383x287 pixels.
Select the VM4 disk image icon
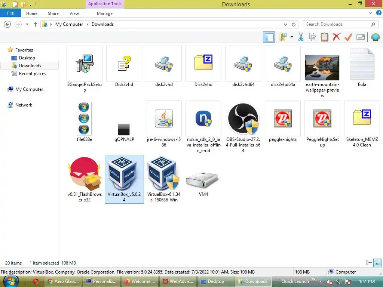[202, 180]
